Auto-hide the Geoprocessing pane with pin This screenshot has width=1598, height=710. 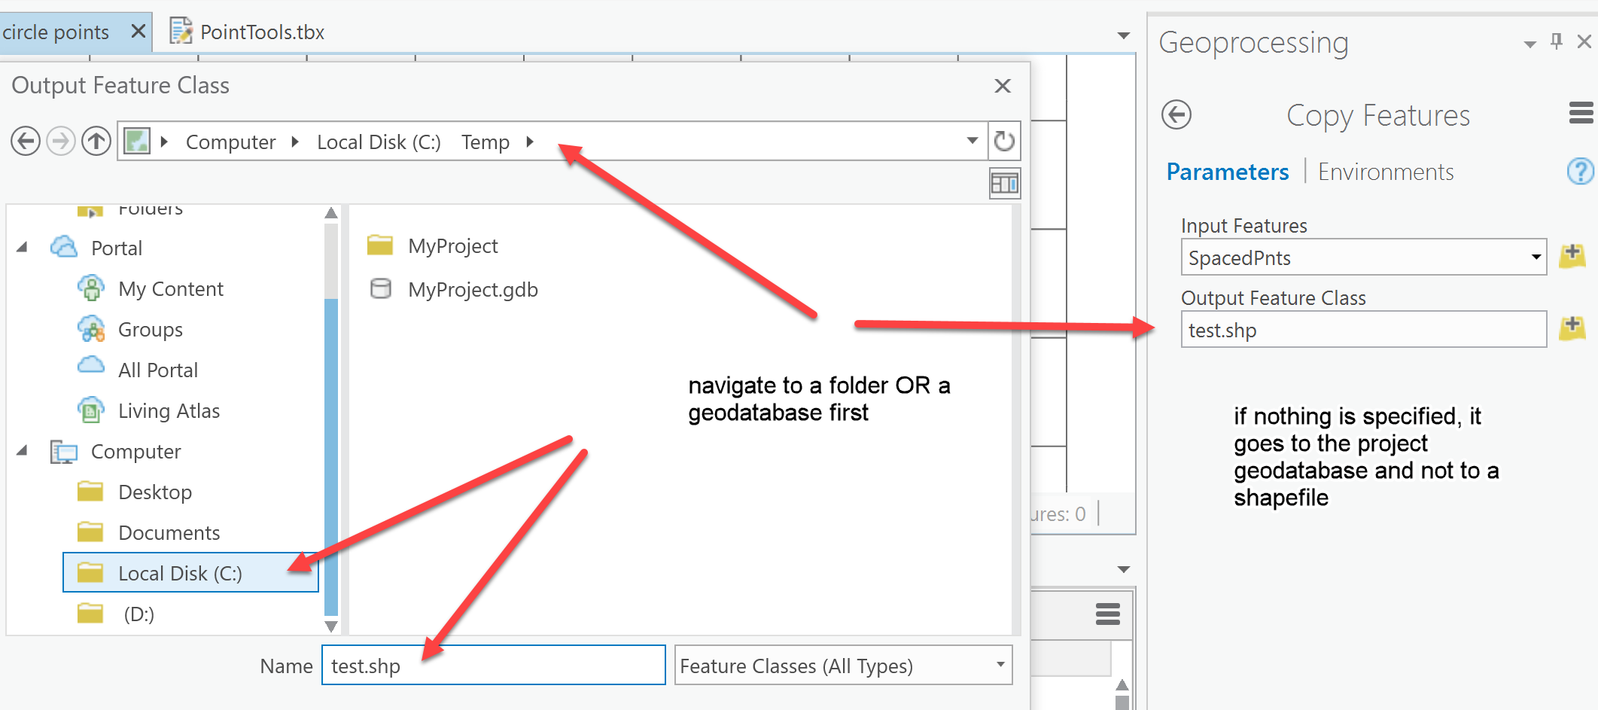[1556, 41]
